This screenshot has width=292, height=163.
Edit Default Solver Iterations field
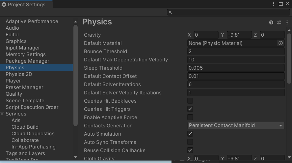click(236, 84)
